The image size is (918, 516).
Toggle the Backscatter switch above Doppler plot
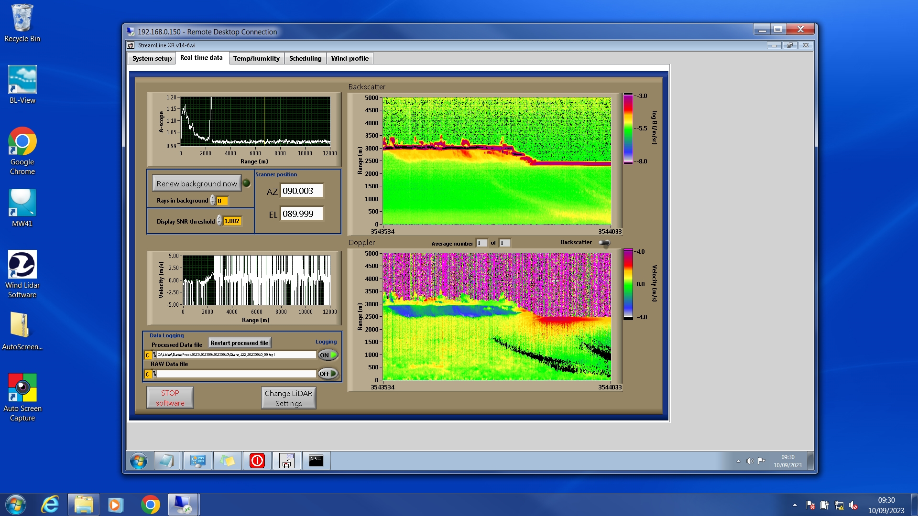click(604, 243)
